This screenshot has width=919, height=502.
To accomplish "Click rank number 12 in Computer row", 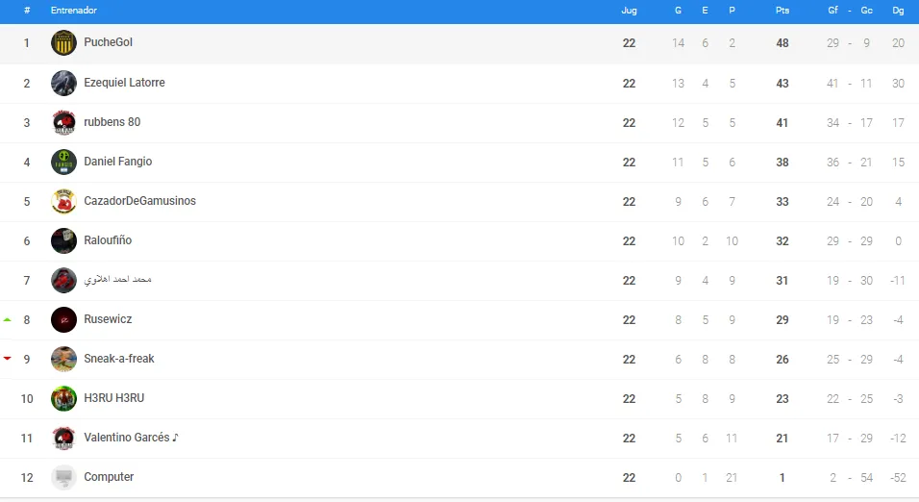I will coord(27,477).
